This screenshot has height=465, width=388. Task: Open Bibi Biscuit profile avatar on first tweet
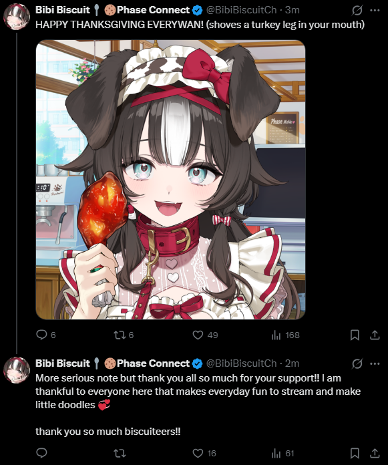point(17,17)
